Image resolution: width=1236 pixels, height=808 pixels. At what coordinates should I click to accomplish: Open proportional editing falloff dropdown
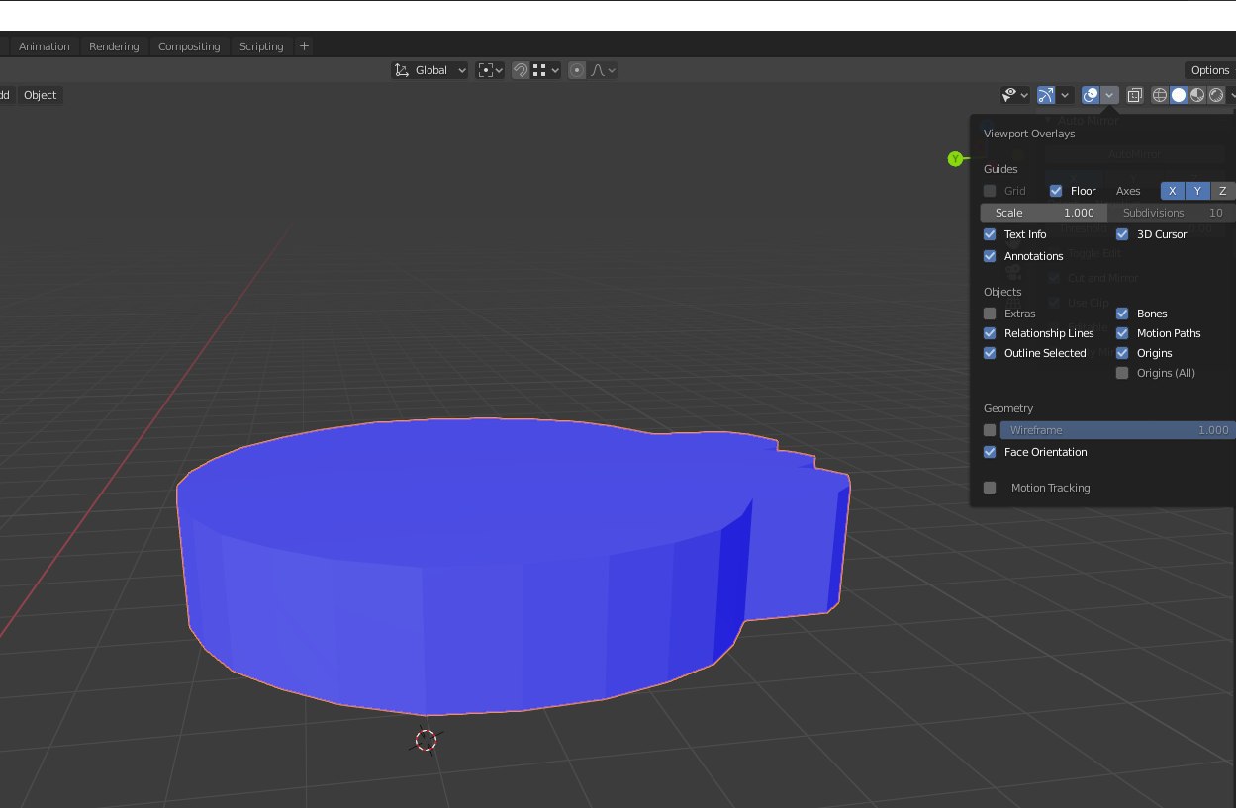603,70
